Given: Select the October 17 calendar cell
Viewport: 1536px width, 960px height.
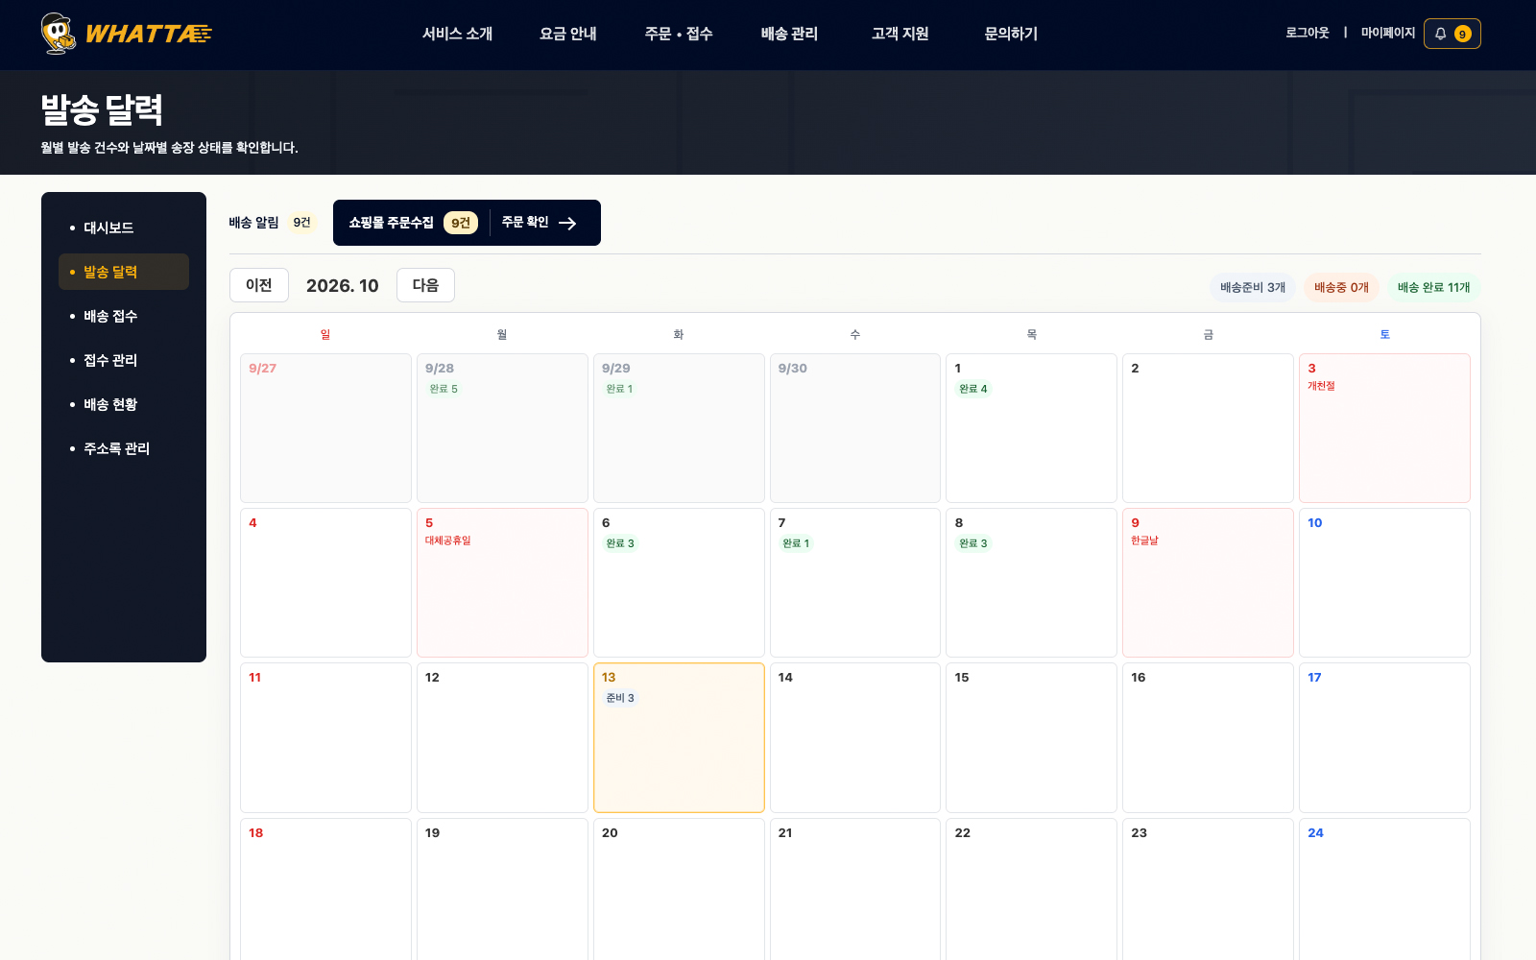Looking at the screenshot, I should tap(1384, 737).
